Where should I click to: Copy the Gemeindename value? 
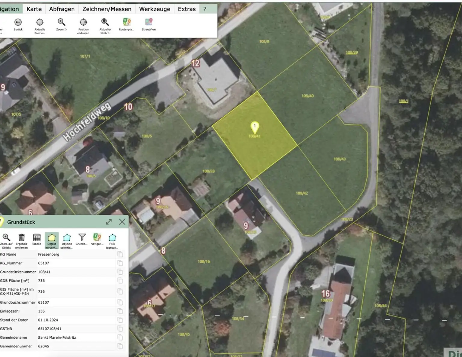click(120, 337)
